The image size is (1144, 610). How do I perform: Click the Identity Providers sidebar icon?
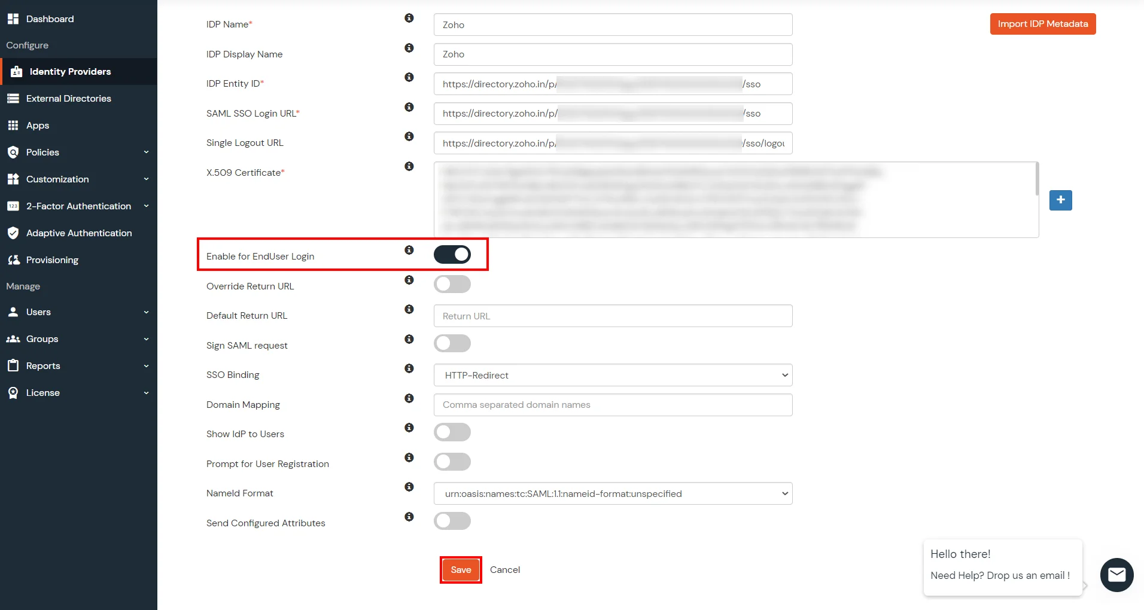point(16,72)
